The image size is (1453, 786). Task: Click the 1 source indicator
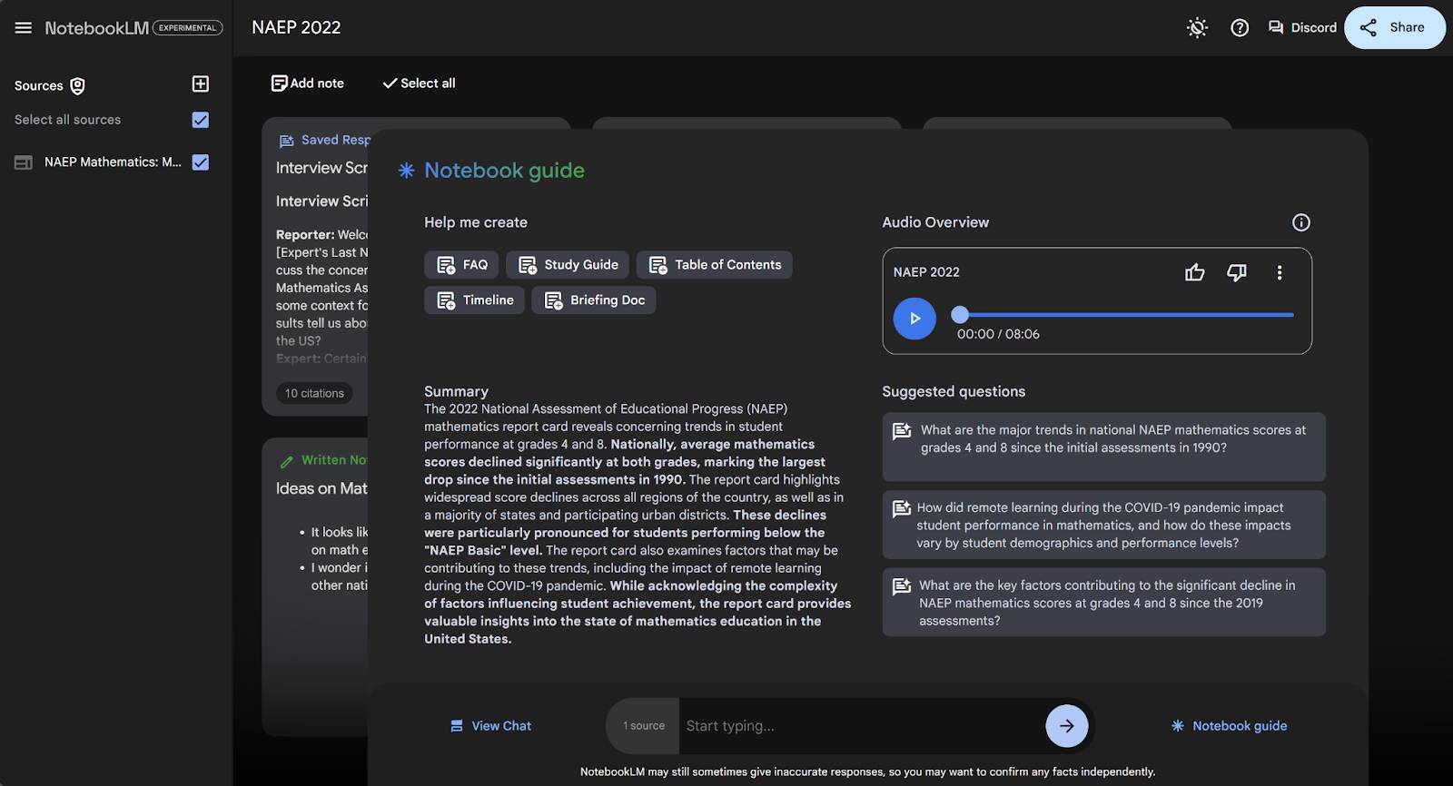[643, 726]
